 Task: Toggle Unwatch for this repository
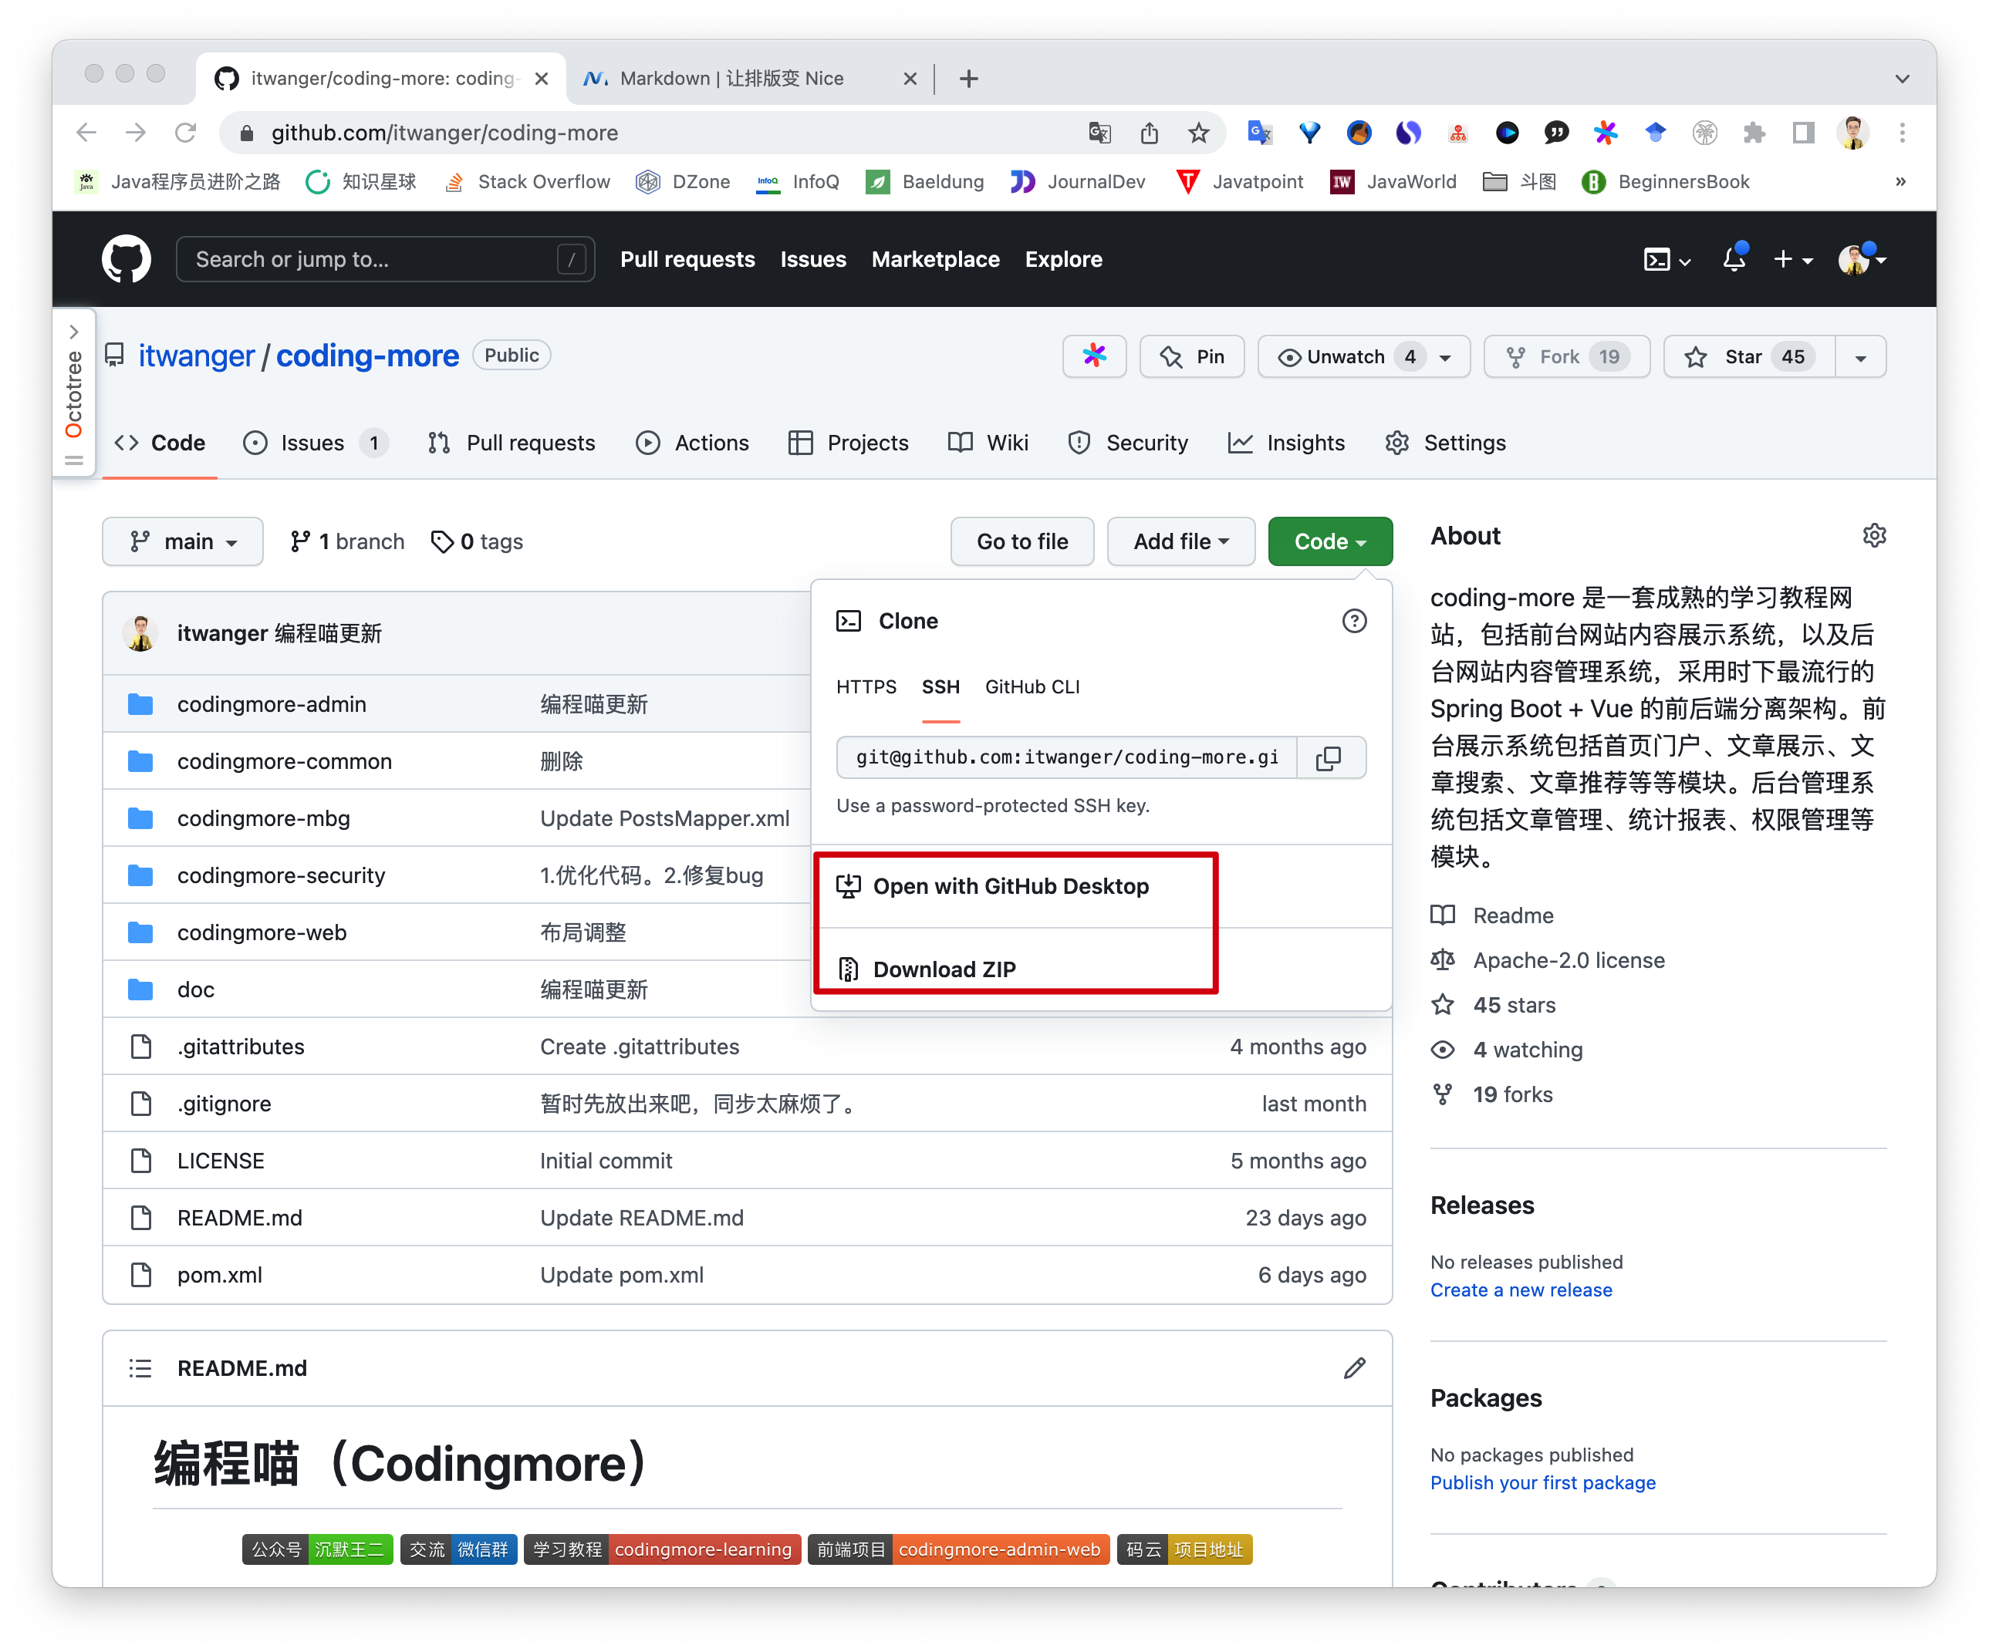coord(1345,357)
